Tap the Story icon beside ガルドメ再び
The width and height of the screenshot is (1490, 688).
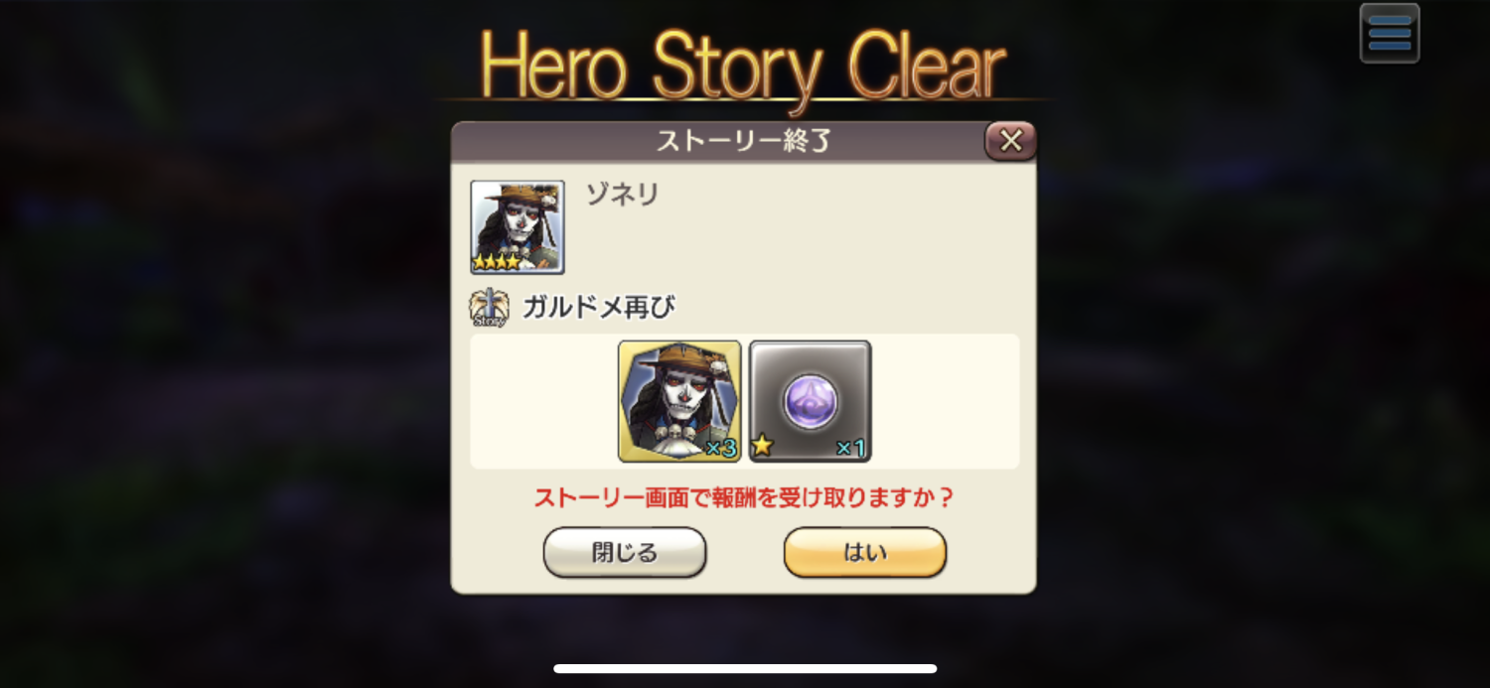489,309
